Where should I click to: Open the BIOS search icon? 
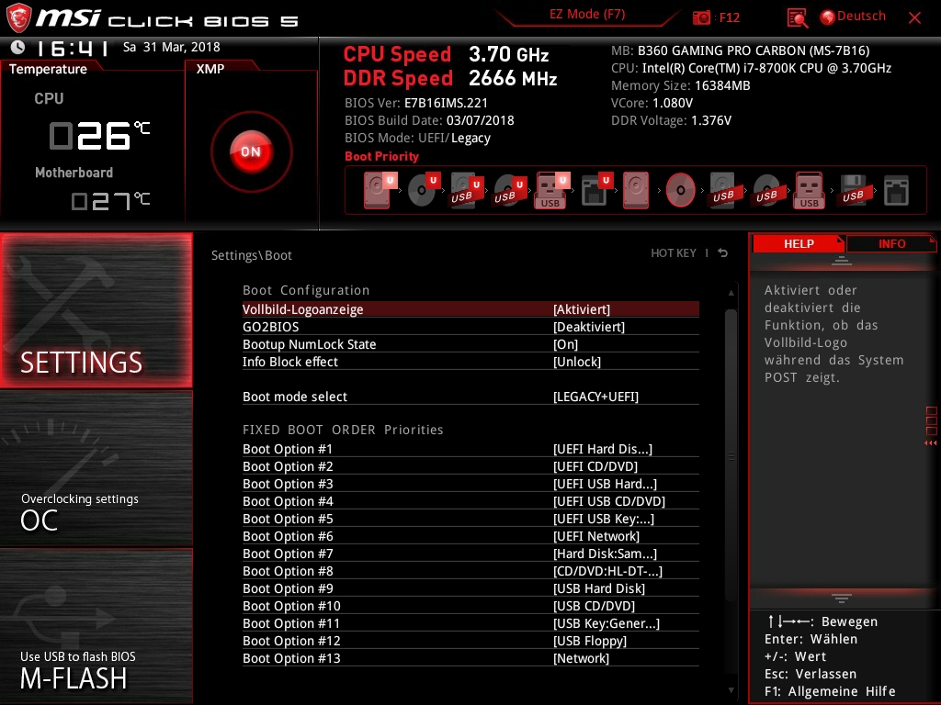click(x=797, y=18)
